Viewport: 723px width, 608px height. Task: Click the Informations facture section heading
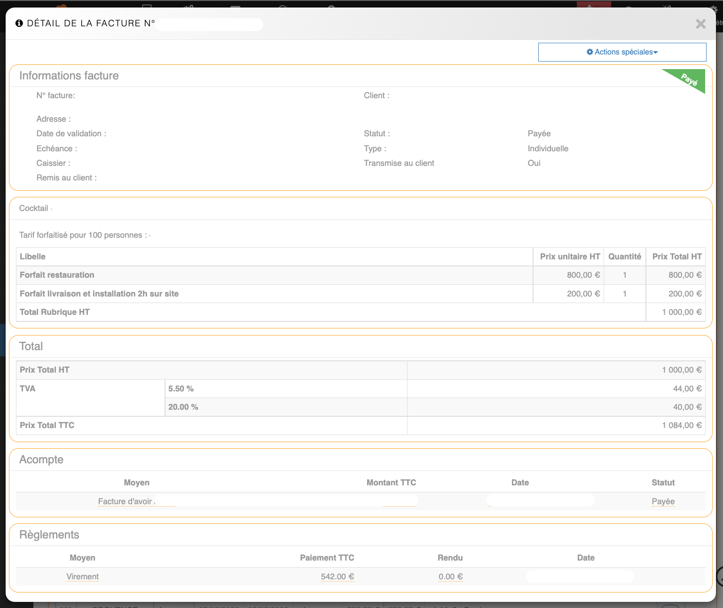tap(69, 76)
